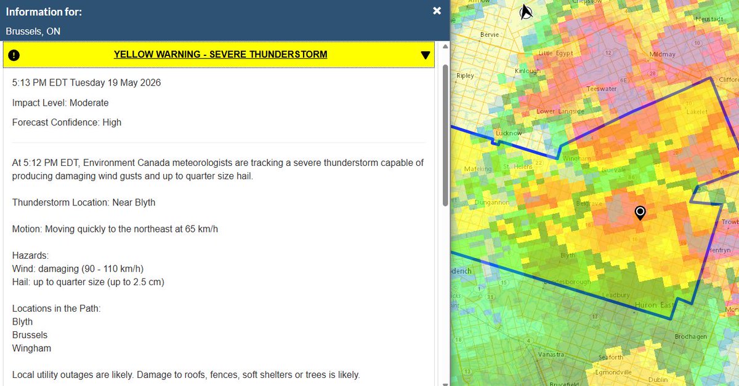Open the Yellow Warning - Severe Thunderstorm link
Viewport: 739px width, 386px height.
220,55
